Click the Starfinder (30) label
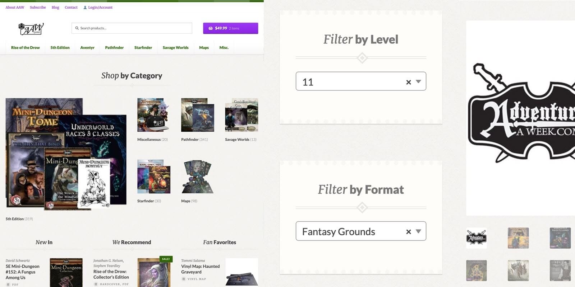This screenshot has height=287, width=575. [149, 201]
